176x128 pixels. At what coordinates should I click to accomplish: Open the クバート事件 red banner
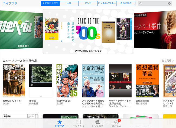(155, 30)
